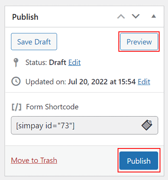Click the clock icon beside Updated on
Image resolution: width=168 pixels, height=180 pixels.
16,81
